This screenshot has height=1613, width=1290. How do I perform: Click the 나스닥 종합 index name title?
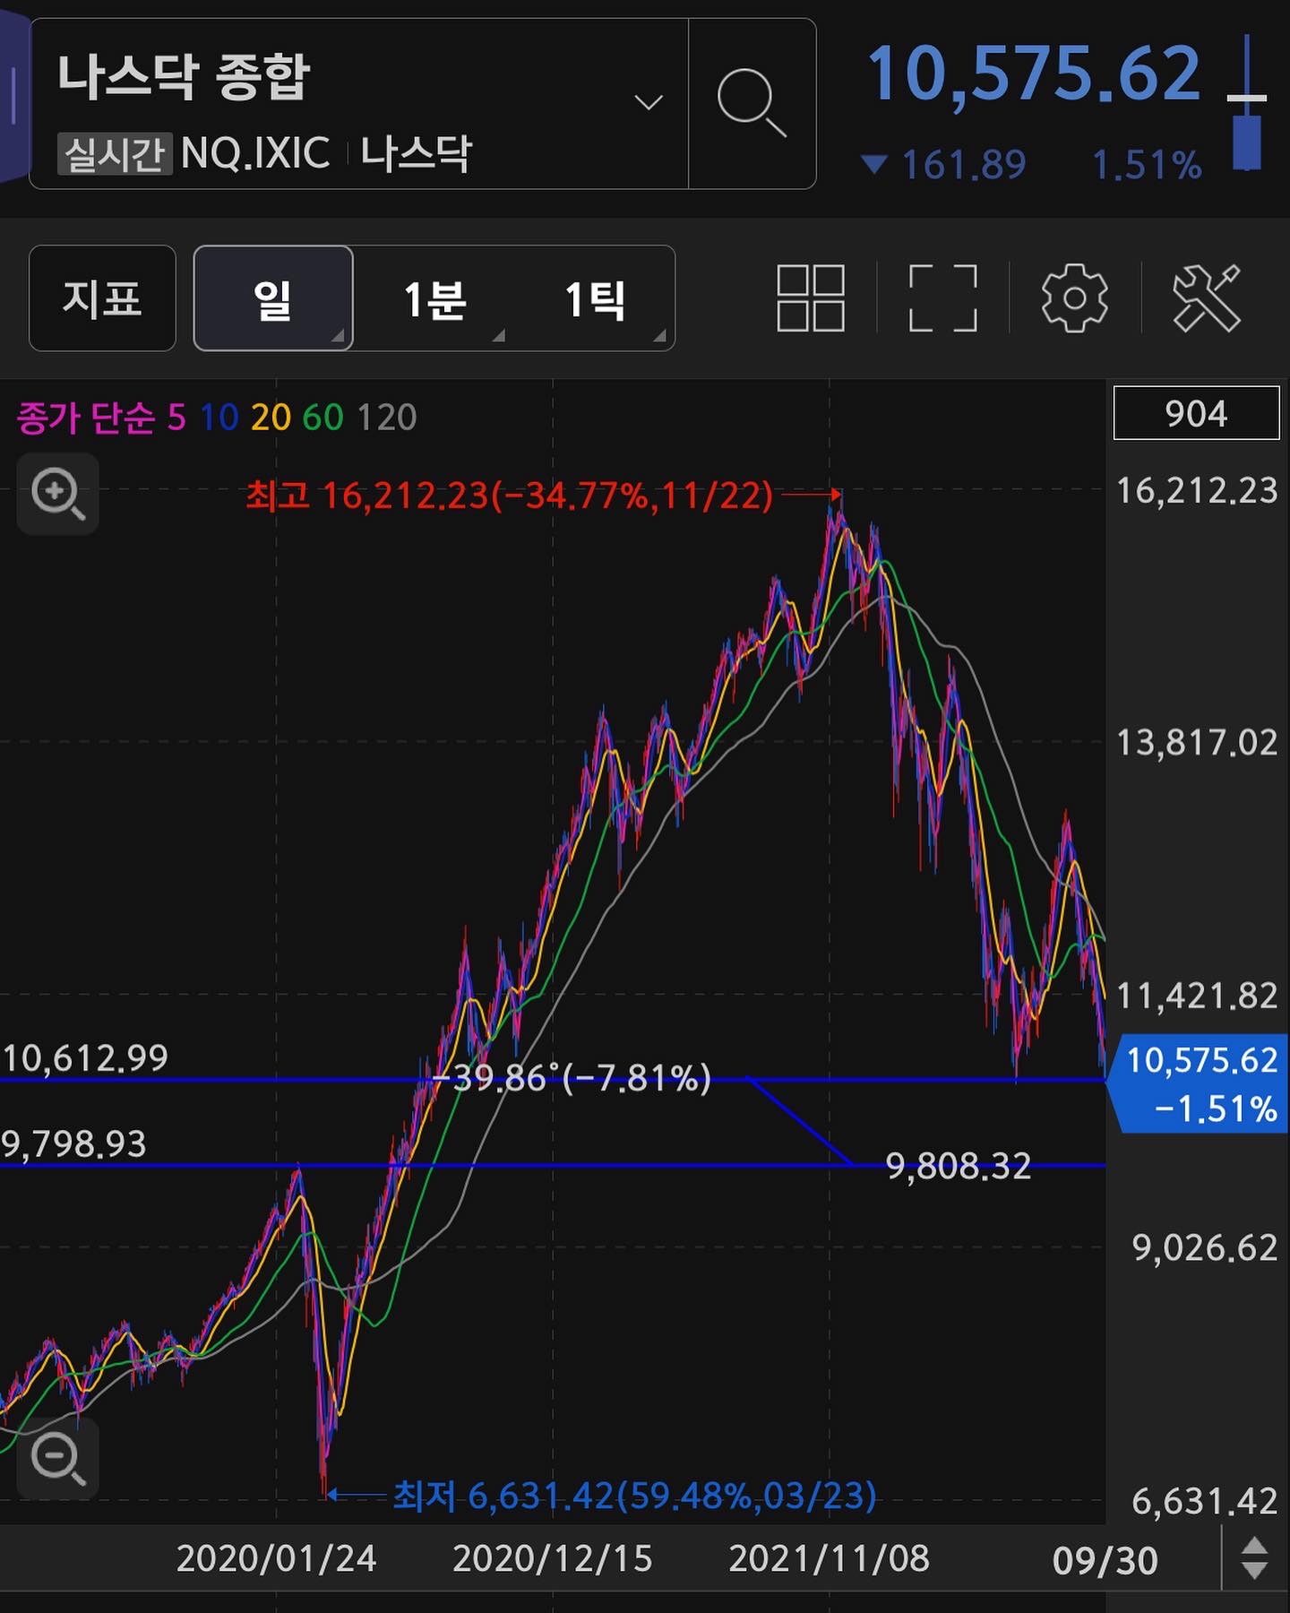click(x=184, y=77)
